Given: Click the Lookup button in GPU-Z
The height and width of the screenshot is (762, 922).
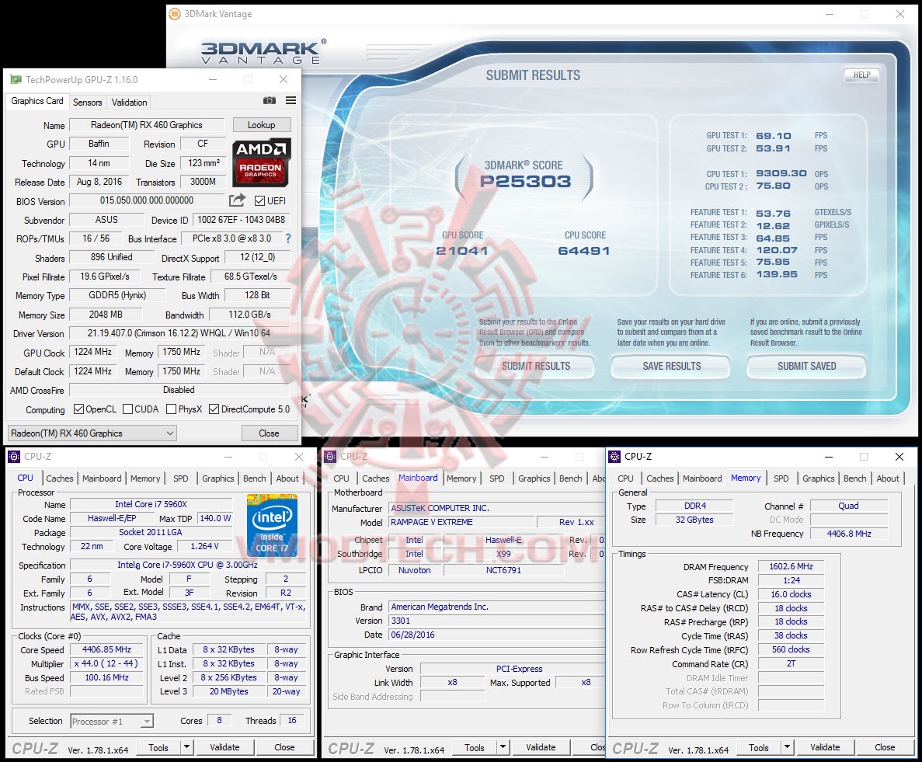Looking at the screenshot, I should click(262, 124).
